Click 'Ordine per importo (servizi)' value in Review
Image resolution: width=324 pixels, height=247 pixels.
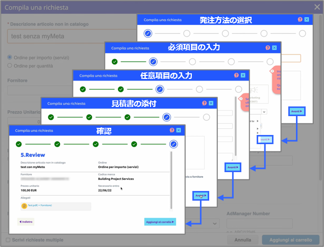tap(118, 167)
